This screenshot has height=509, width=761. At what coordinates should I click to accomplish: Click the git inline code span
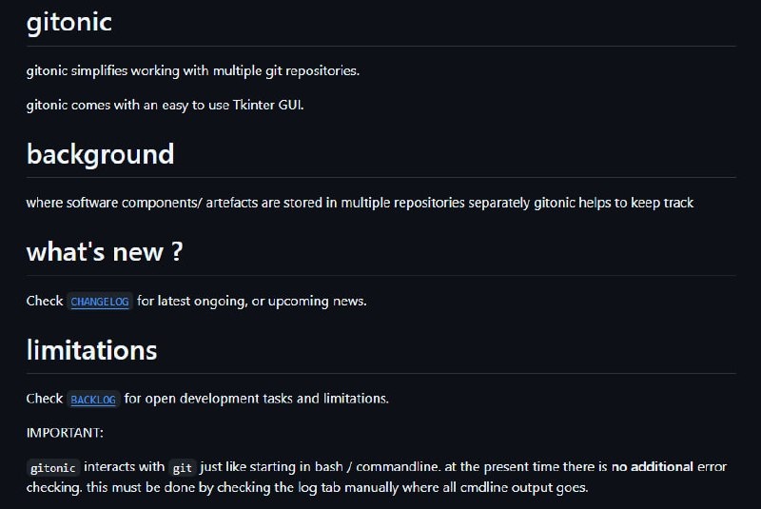[x=183, y=468]
